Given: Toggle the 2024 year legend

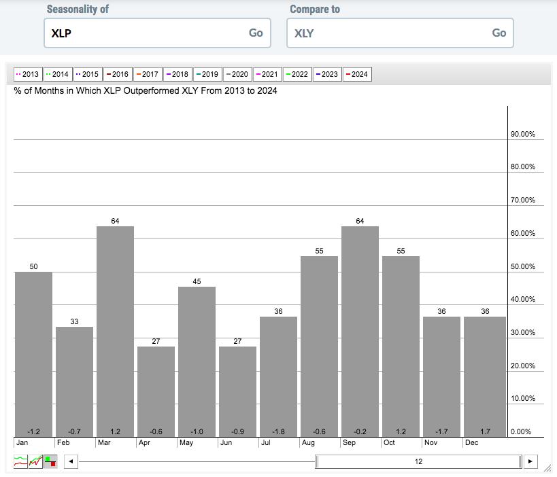Looking at the screenshot, I should point(357,74).
